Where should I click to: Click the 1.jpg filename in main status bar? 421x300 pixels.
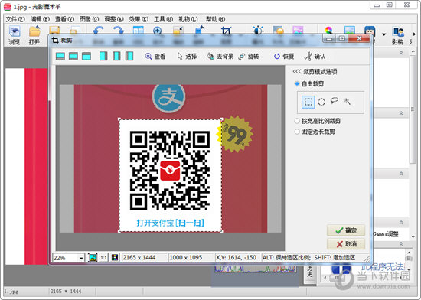point(11,291)
